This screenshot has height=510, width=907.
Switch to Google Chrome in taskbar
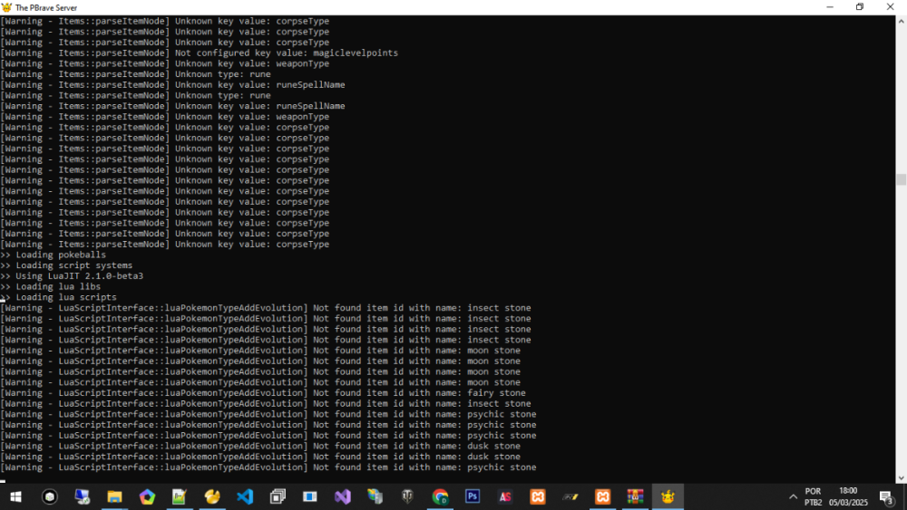pos(440,496)
